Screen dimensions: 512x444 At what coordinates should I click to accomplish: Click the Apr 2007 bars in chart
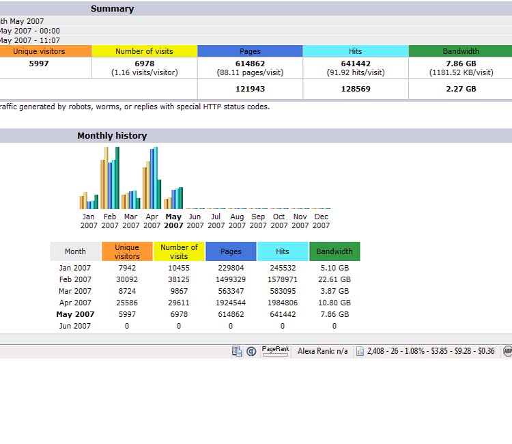[x=152, y=179]
